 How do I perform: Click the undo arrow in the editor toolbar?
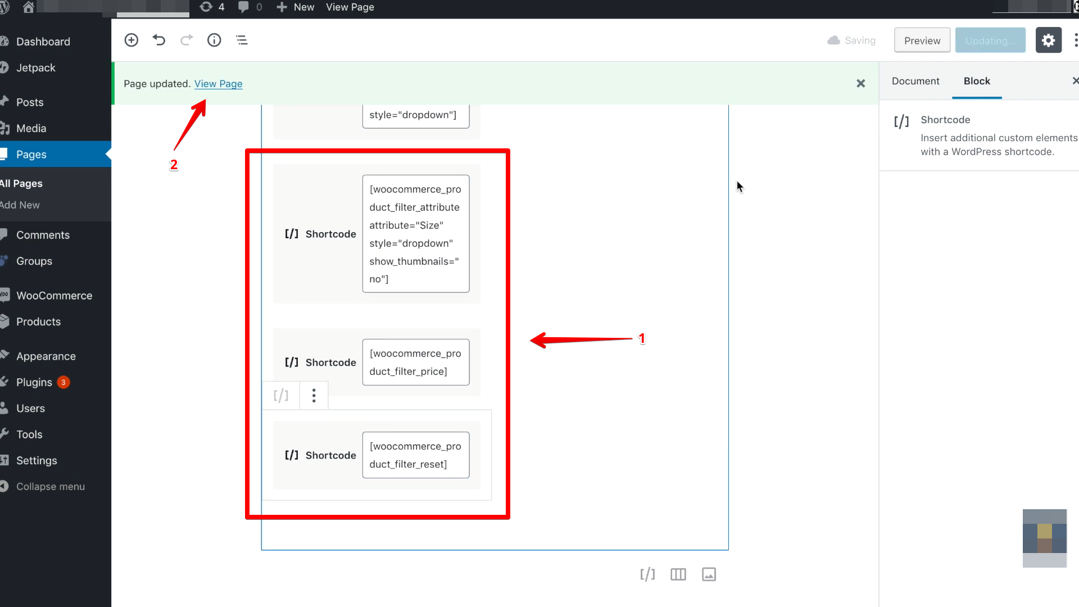click(158, 40)
